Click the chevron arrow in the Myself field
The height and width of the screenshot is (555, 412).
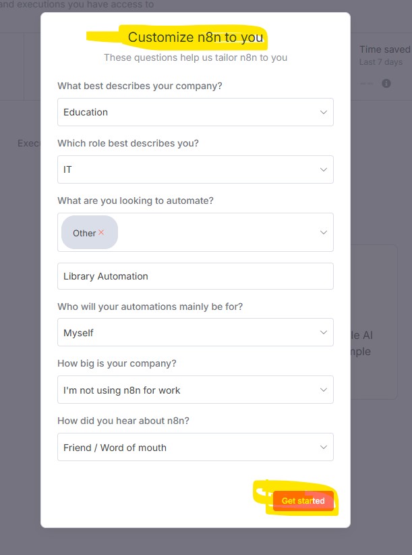324,333
